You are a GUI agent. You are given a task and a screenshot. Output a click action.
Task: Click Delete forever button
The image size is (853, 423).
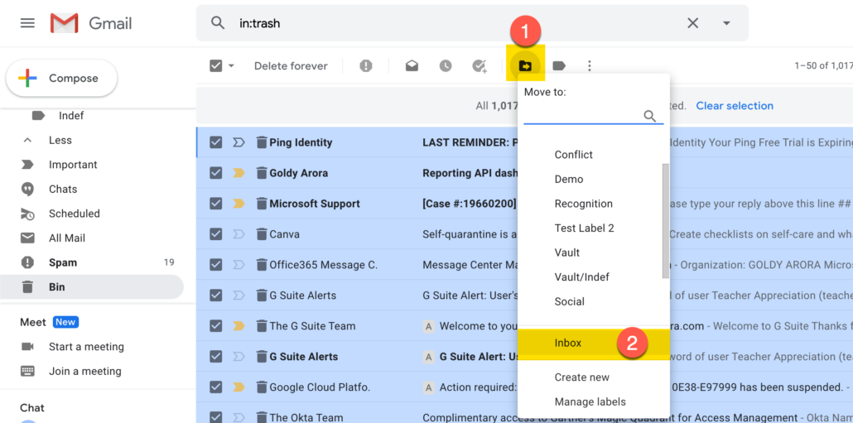tap(291, 65)
